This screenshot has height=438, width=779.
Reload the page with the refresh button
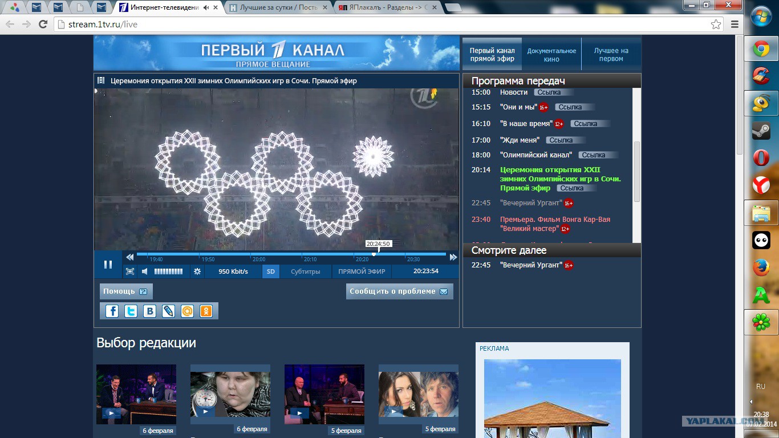coord(43,24)
